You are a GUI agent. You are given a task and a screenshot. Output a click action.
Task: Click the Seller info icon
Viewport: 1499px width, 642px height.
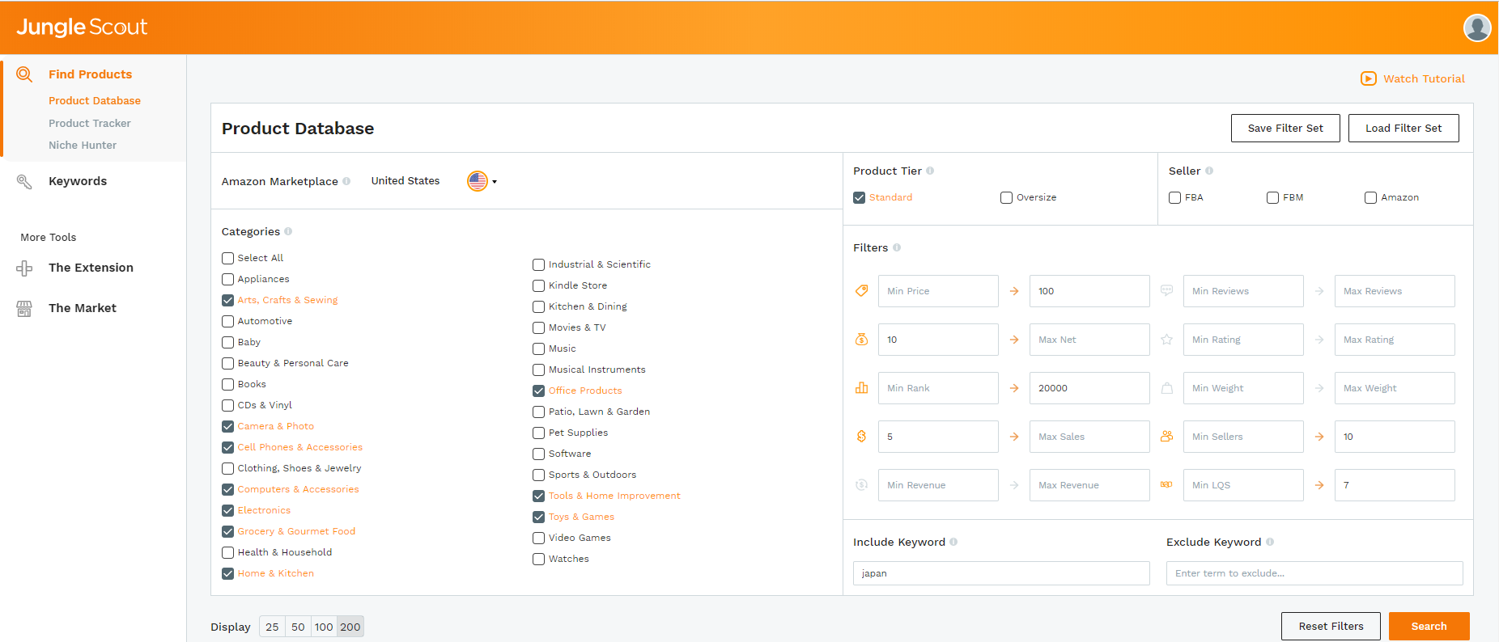1209,171
